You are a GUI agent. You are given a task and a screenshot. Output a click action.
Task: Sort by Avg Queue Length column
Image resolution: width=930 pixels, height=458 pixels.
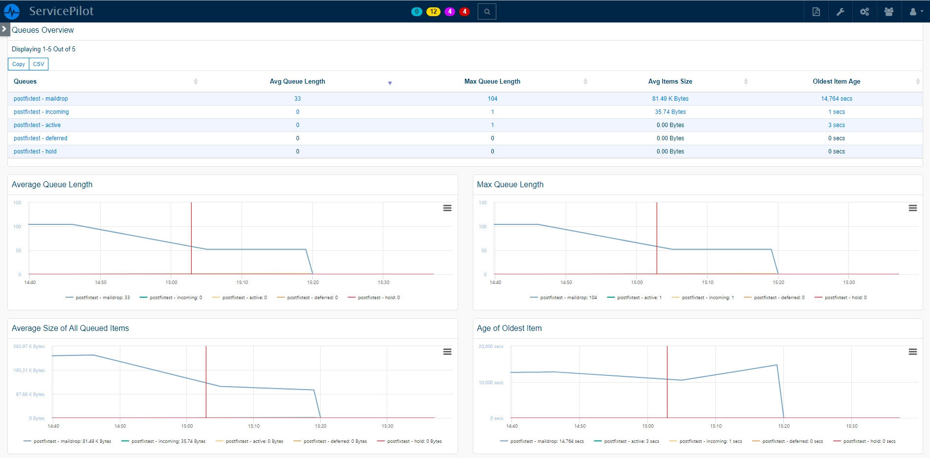pos(297,82)
